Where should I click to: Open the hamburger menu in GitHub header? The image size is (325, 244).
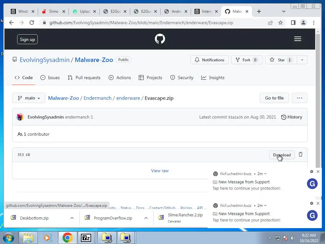click(x=298, y=39)
